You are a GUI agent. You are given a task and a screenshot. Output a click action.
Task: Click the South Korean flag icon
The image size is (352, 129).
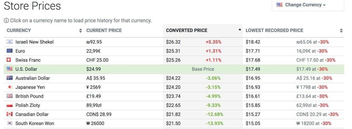(x=9, y=123)
